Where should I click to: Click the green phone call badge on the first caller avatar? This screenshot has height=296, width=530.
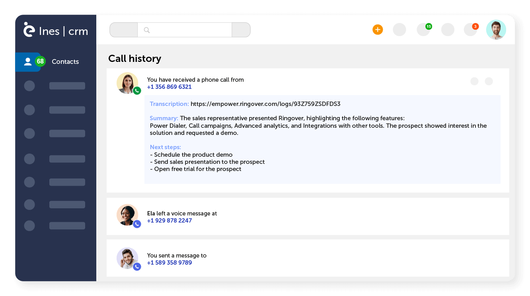pyautogui.click(x=137, y=90)
